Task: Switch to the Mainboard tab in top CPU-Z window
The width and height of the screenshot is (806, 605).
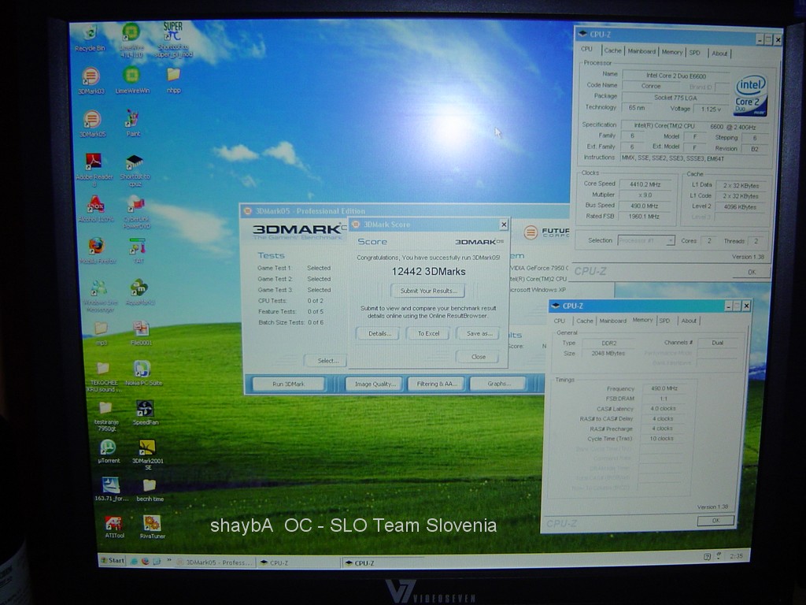Action: pyautogui.click(x=641, y=51)
